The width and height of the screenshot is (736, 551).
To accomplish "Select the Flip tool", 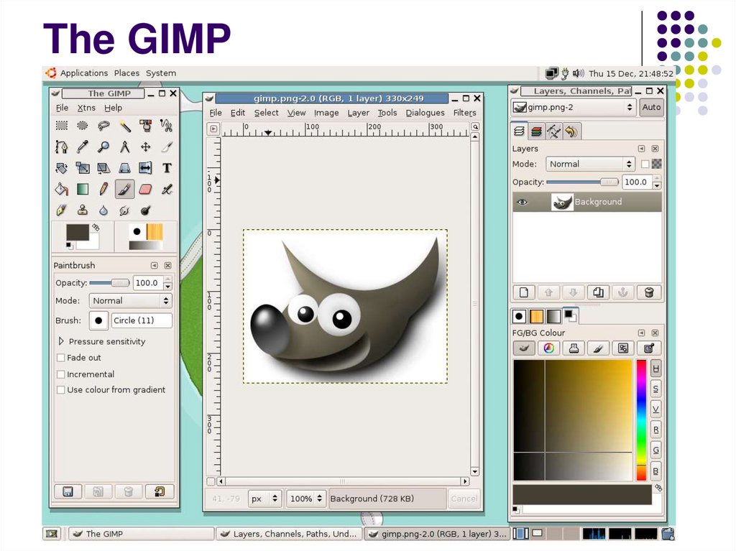I will tap(146, 168).
